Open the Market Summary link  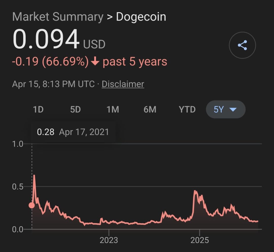[x=58, y=17]
